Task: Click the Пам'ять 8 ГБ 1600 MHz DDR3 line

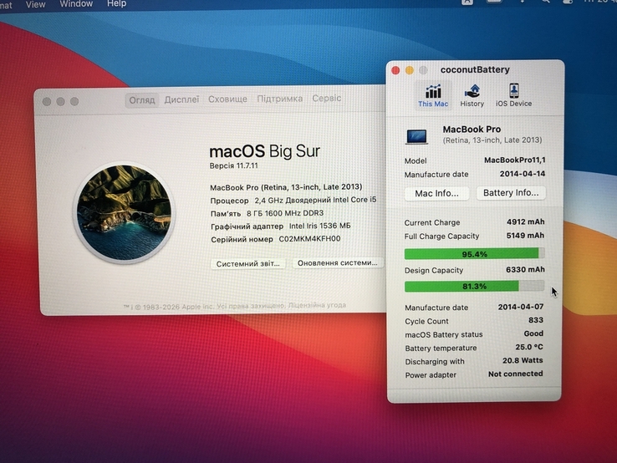Action: tap(267, 213)
